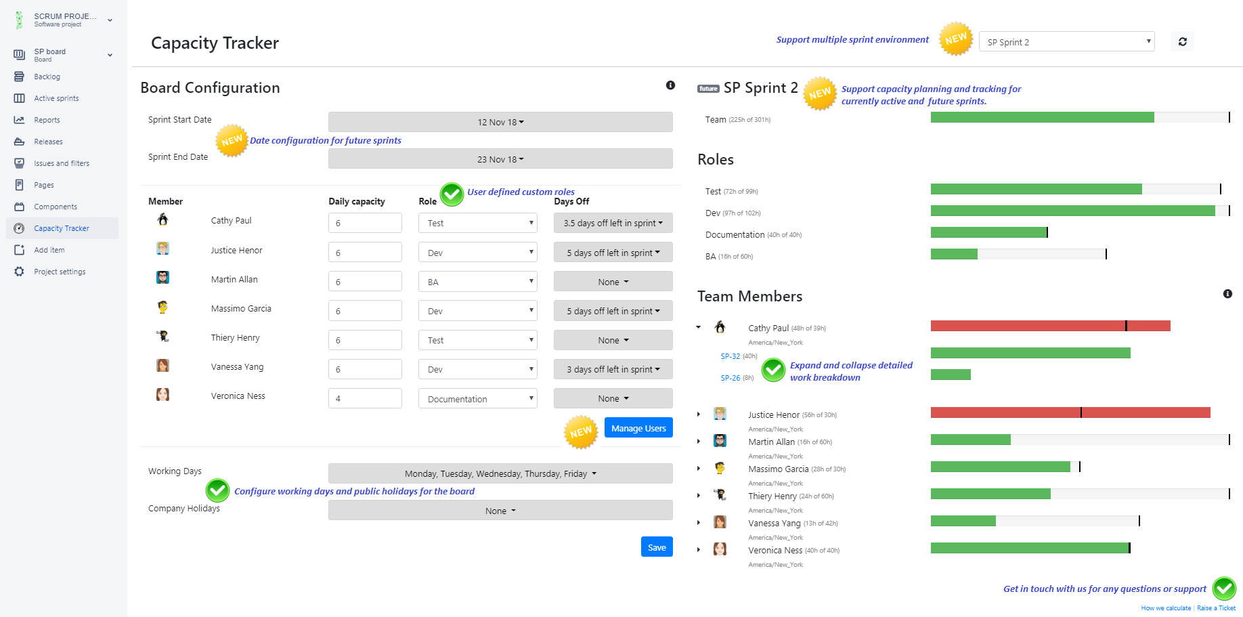Screen dimensions: 1243x617
Task: Open the Sprint Start Date picker
Action: tap(500, 122)
